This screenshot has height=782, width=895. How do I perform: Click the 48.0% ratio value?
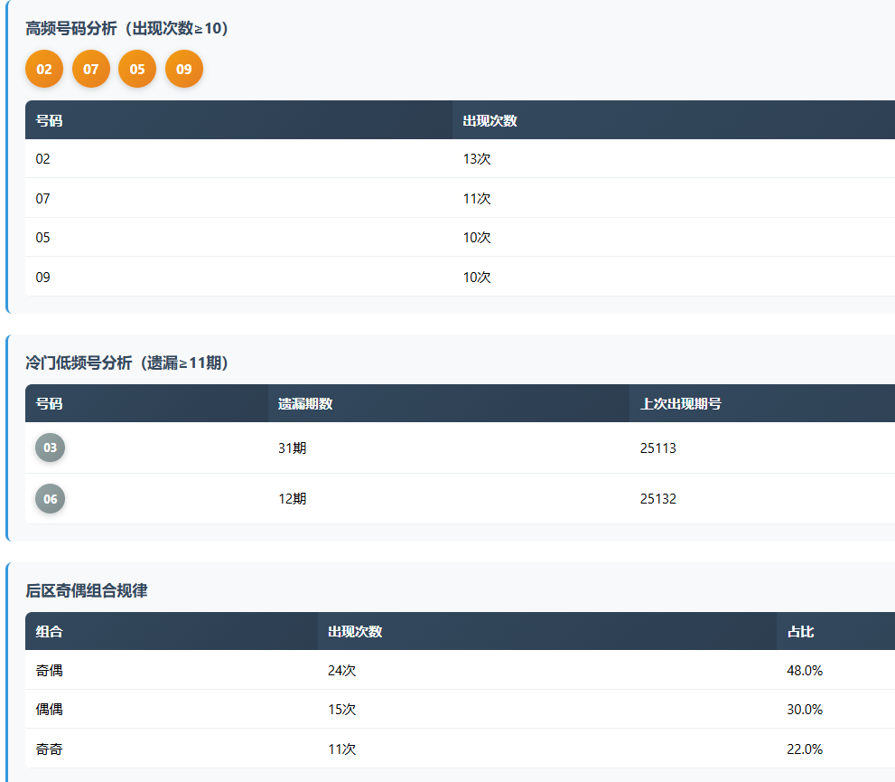(805, 671)
